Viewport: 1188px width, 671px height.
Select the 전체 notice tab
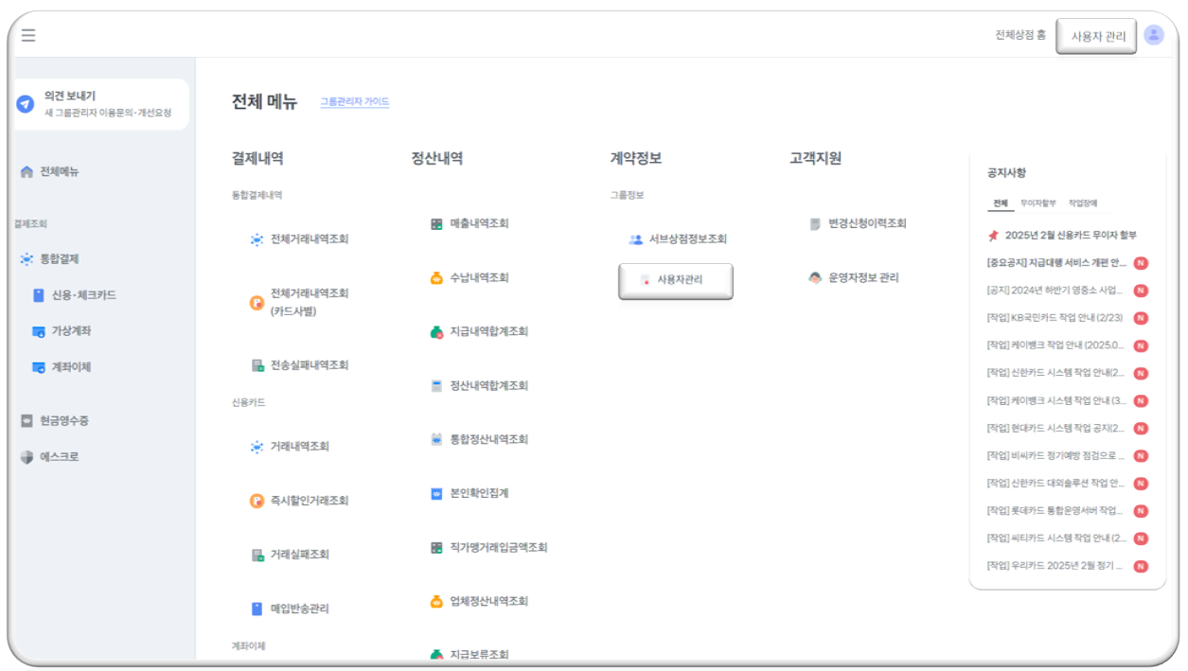pos(1001,203)
